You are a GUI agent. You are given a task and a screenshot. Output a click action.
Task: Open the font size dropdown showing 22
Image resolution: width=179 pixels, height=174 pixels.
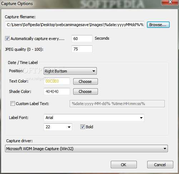58,127
